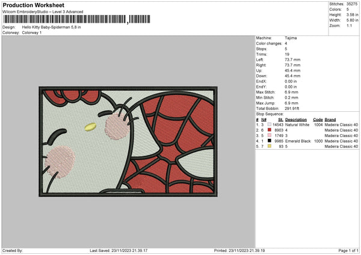The width and height of the screenshot is (361, 255).
Task: Select the St. column header
Action: point(280,119)
